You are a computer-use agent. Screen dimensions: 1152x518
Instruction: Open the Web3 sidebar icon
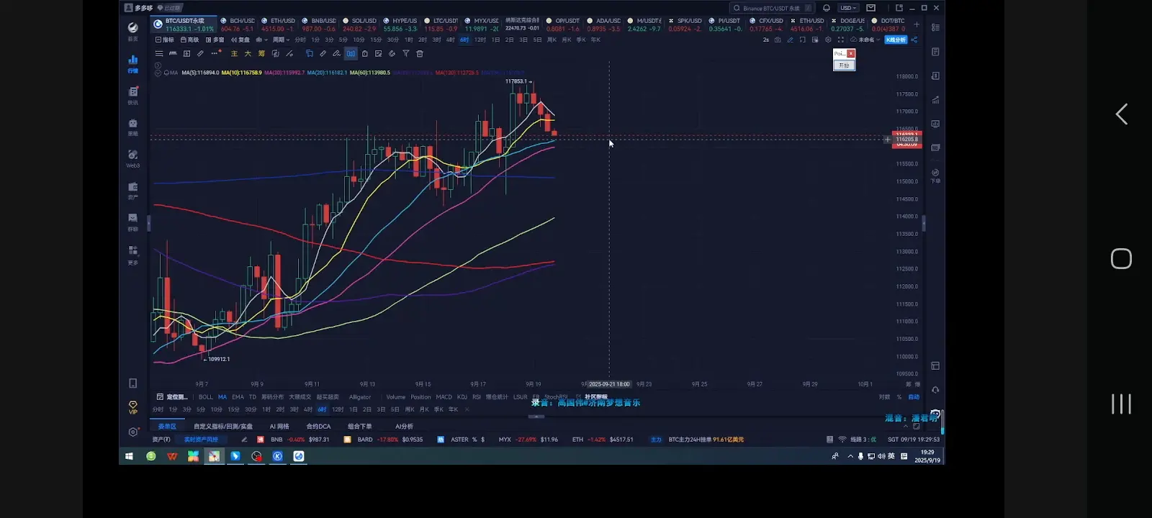132,158
